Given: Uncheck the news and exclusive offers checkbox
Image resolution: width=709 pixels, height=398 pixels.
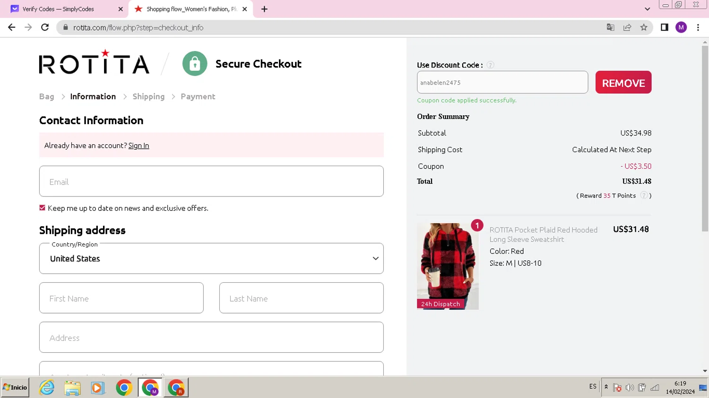Looking at the screenshot, I should click(42, 208).
